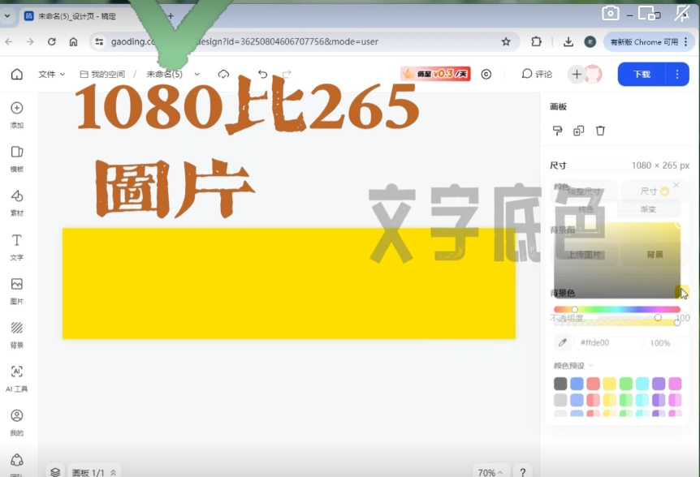Screen dimensions: 700x477
Task: Open the 素材 (materials) sidebar panel
Action: pos(16,202)
